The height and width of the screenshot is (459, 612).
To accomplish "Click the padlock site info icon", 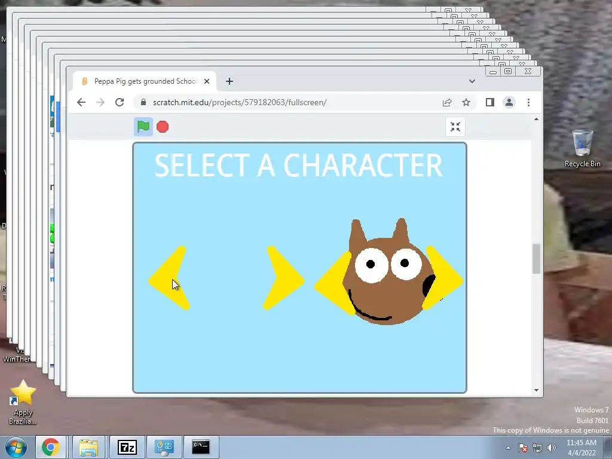I will (143, 102).
